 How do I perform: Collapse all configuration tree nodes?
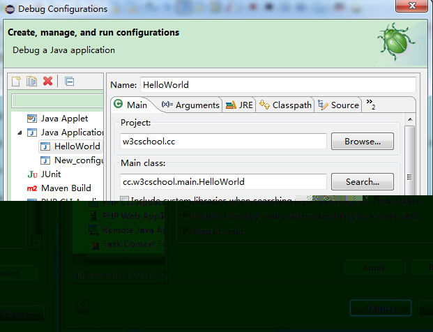(69, 82)
